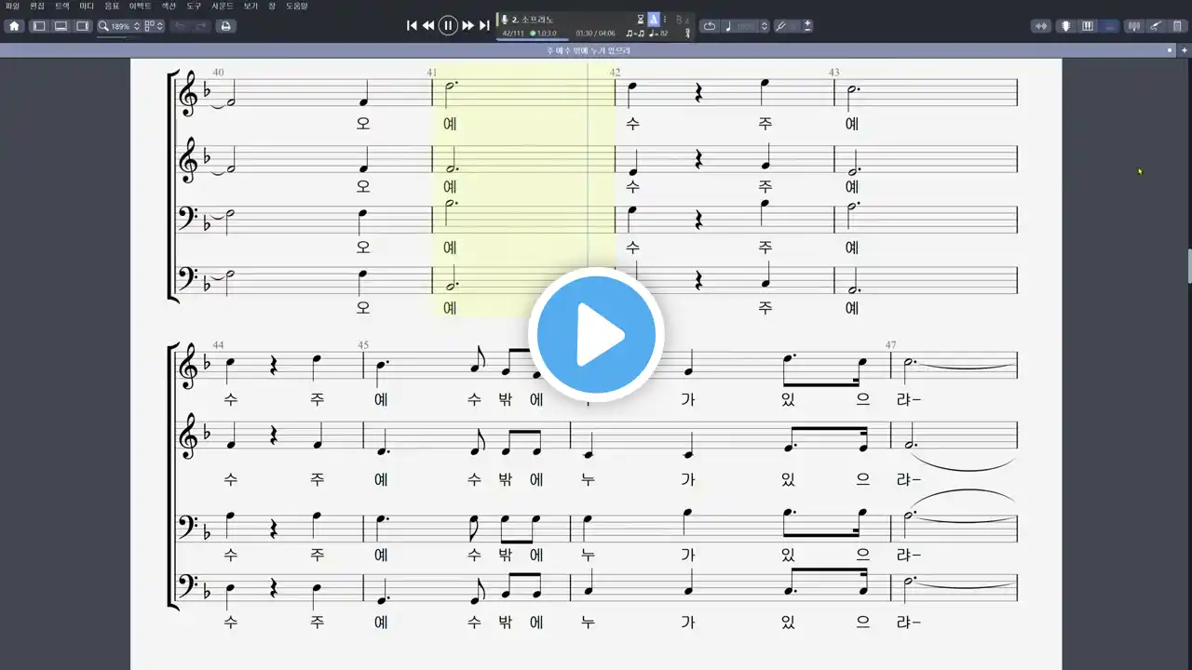1192x670 pixels.
Task: Click the double-arrow fretboard icon
Action: pos(1042,26)
